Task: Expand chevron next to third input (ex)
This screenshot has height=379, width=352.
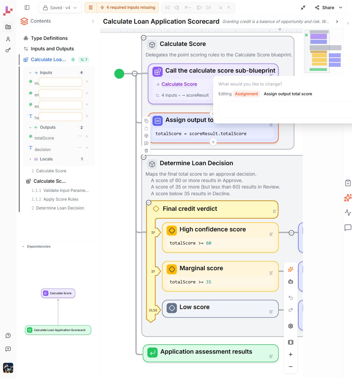Action: tap(87, 104)
